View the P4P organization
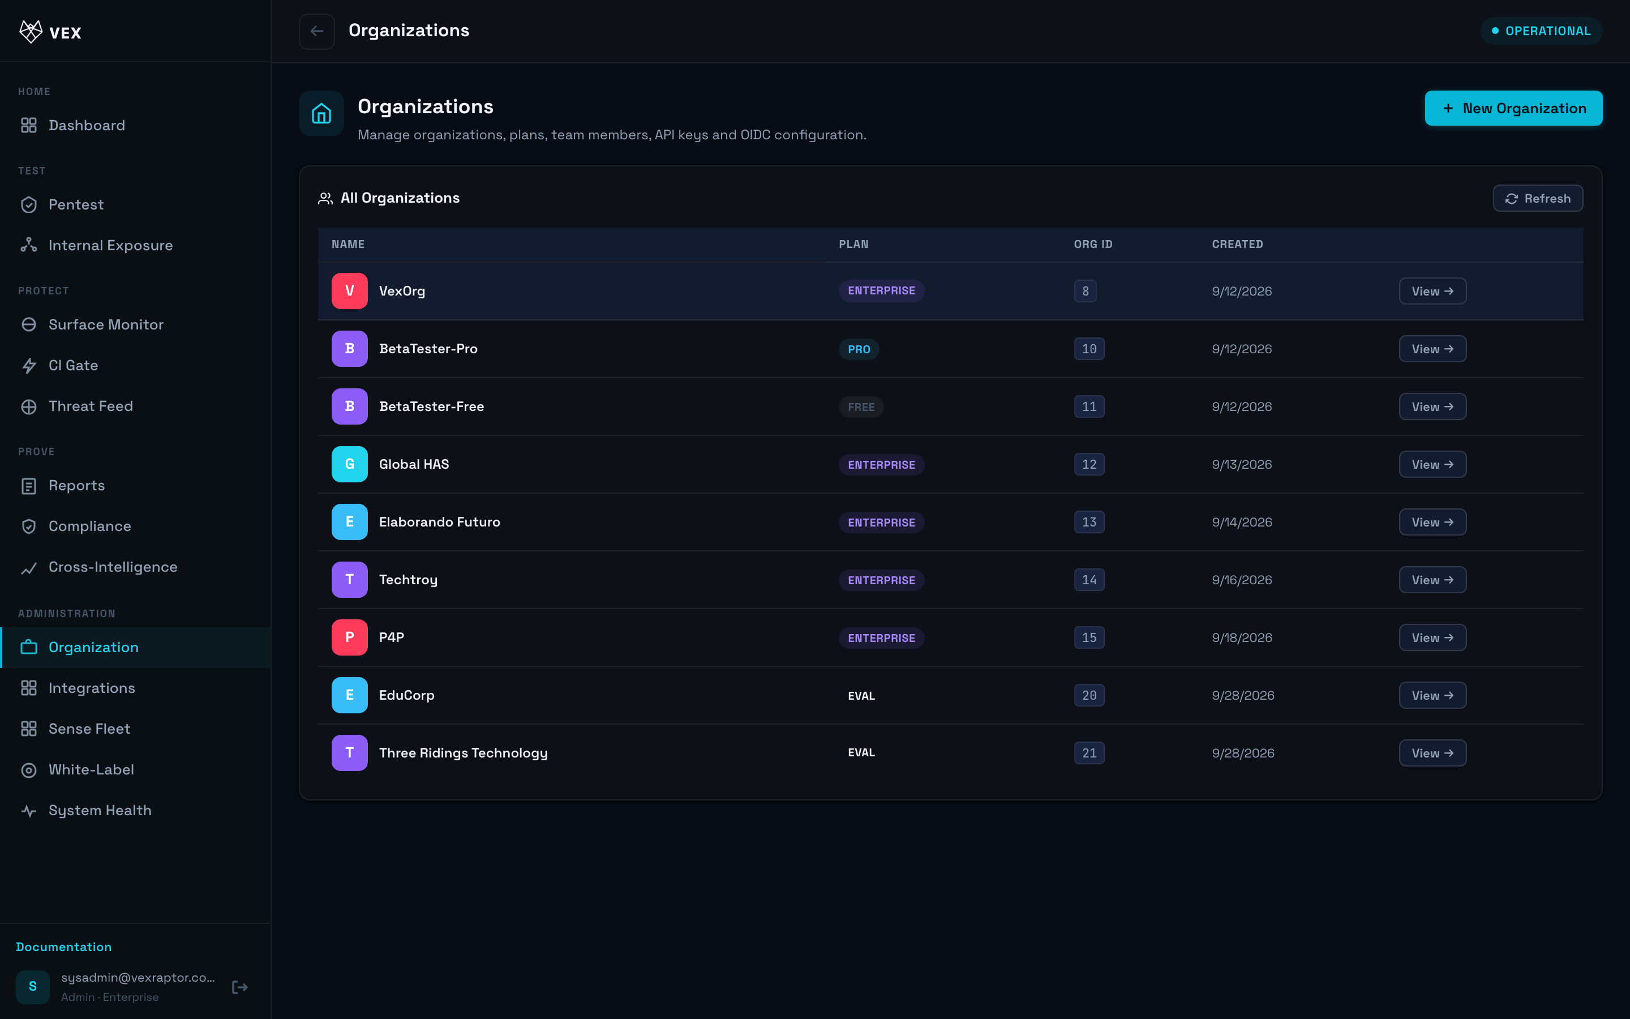The image size is (1630, 1019). [1432, 637]
